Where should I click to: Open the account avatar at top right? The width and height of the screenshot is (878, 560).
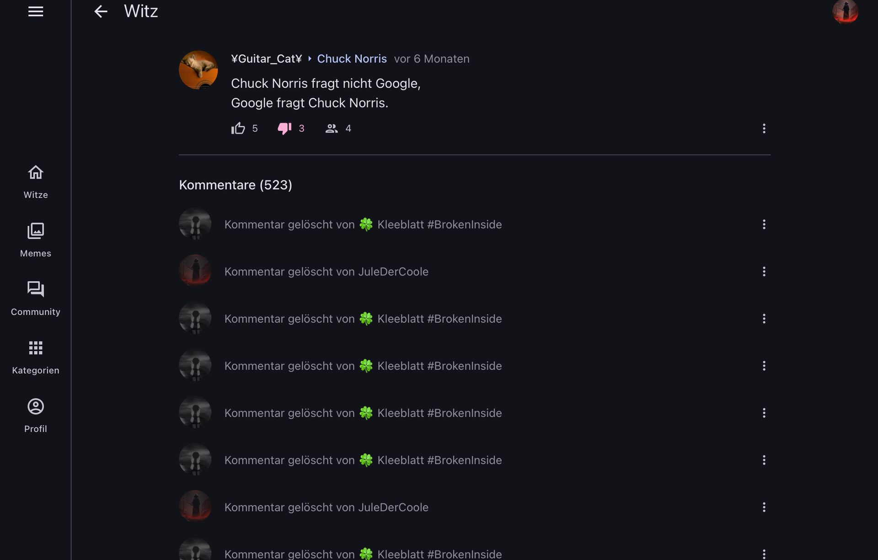pyautogui.click(x=845, y=11)
